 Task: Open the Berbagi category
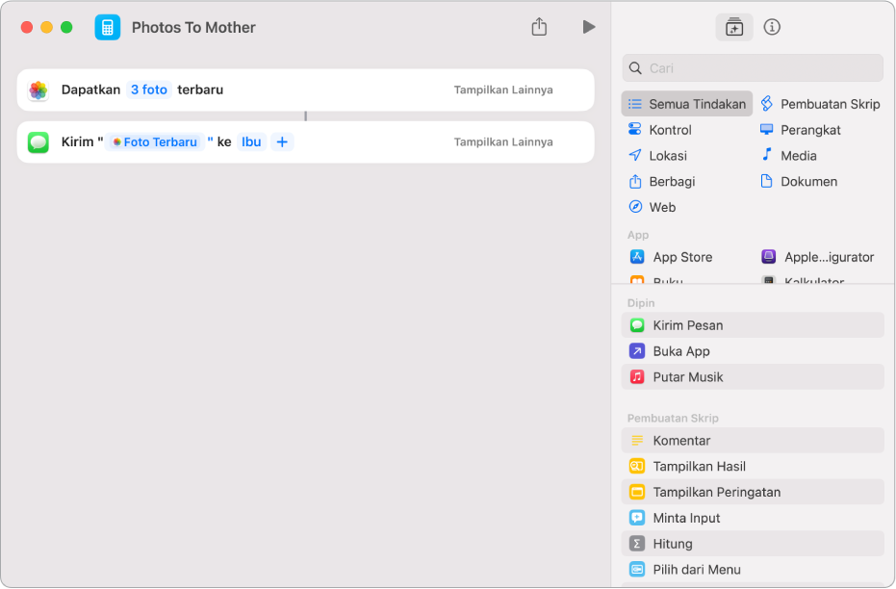click(661, 182)
